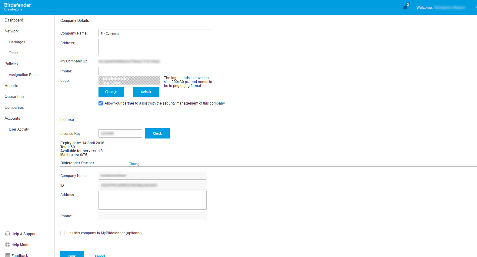
Task: Click the Help & Support headset icon
Action: point(8,234)
